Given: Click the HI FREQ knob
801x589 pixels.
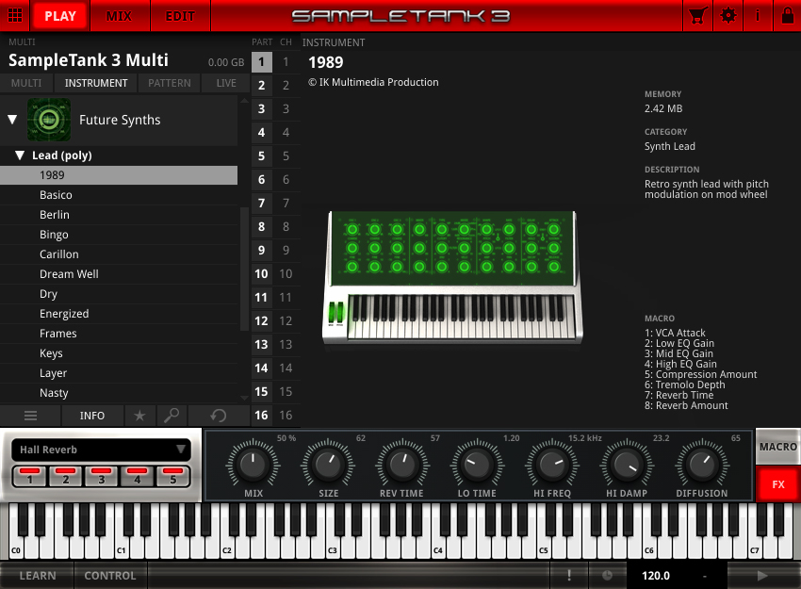Looking at the screenshot, I should [x=552, y=465].
